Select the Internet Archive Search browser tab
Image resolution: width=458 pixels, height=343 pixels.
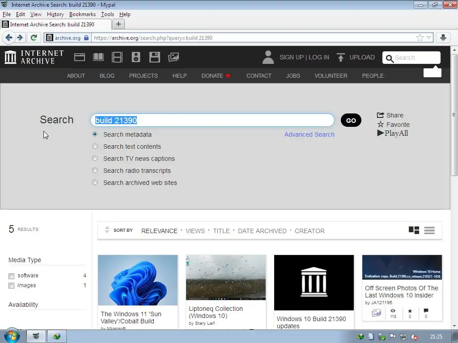pyautogui.click(x=55, y=24)
